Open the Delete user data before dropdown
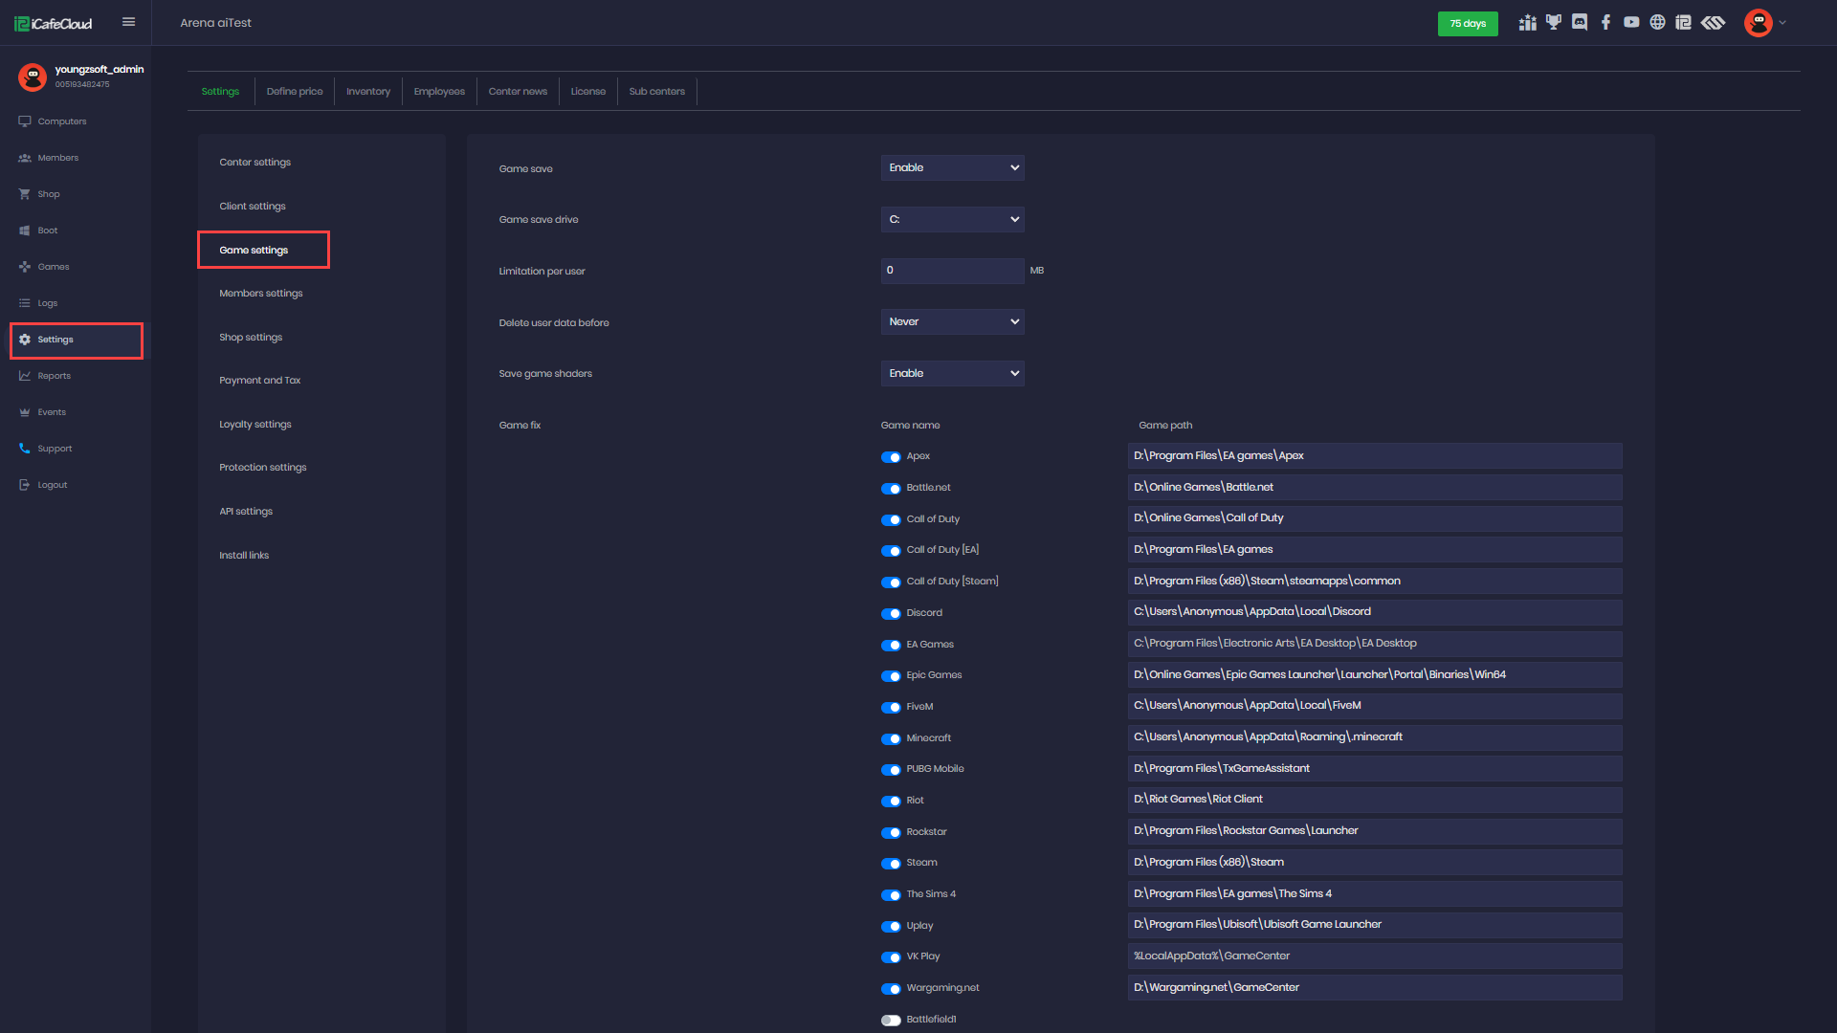Image resolution: width=1837 pixels, height=1033 pixels. click(952, 322)
